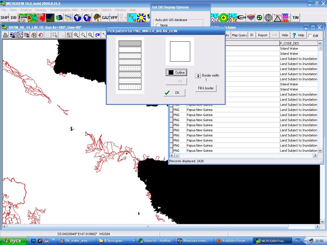The image size is (327, 245).
Task: Click the yellow sun position icon
Action: coord(141,18)
